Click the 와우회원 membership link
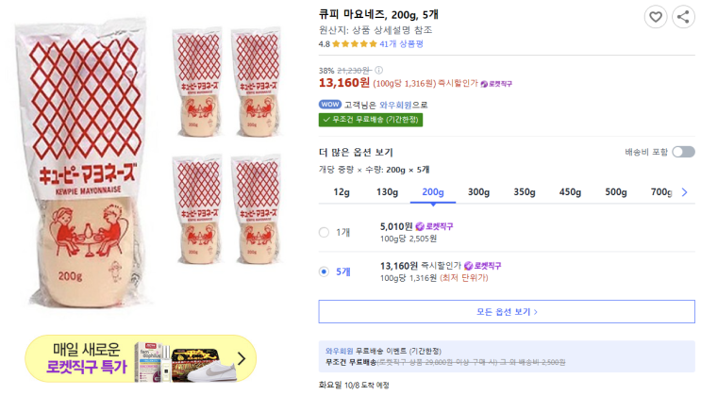Screen dimensions: 701x395 394,105
